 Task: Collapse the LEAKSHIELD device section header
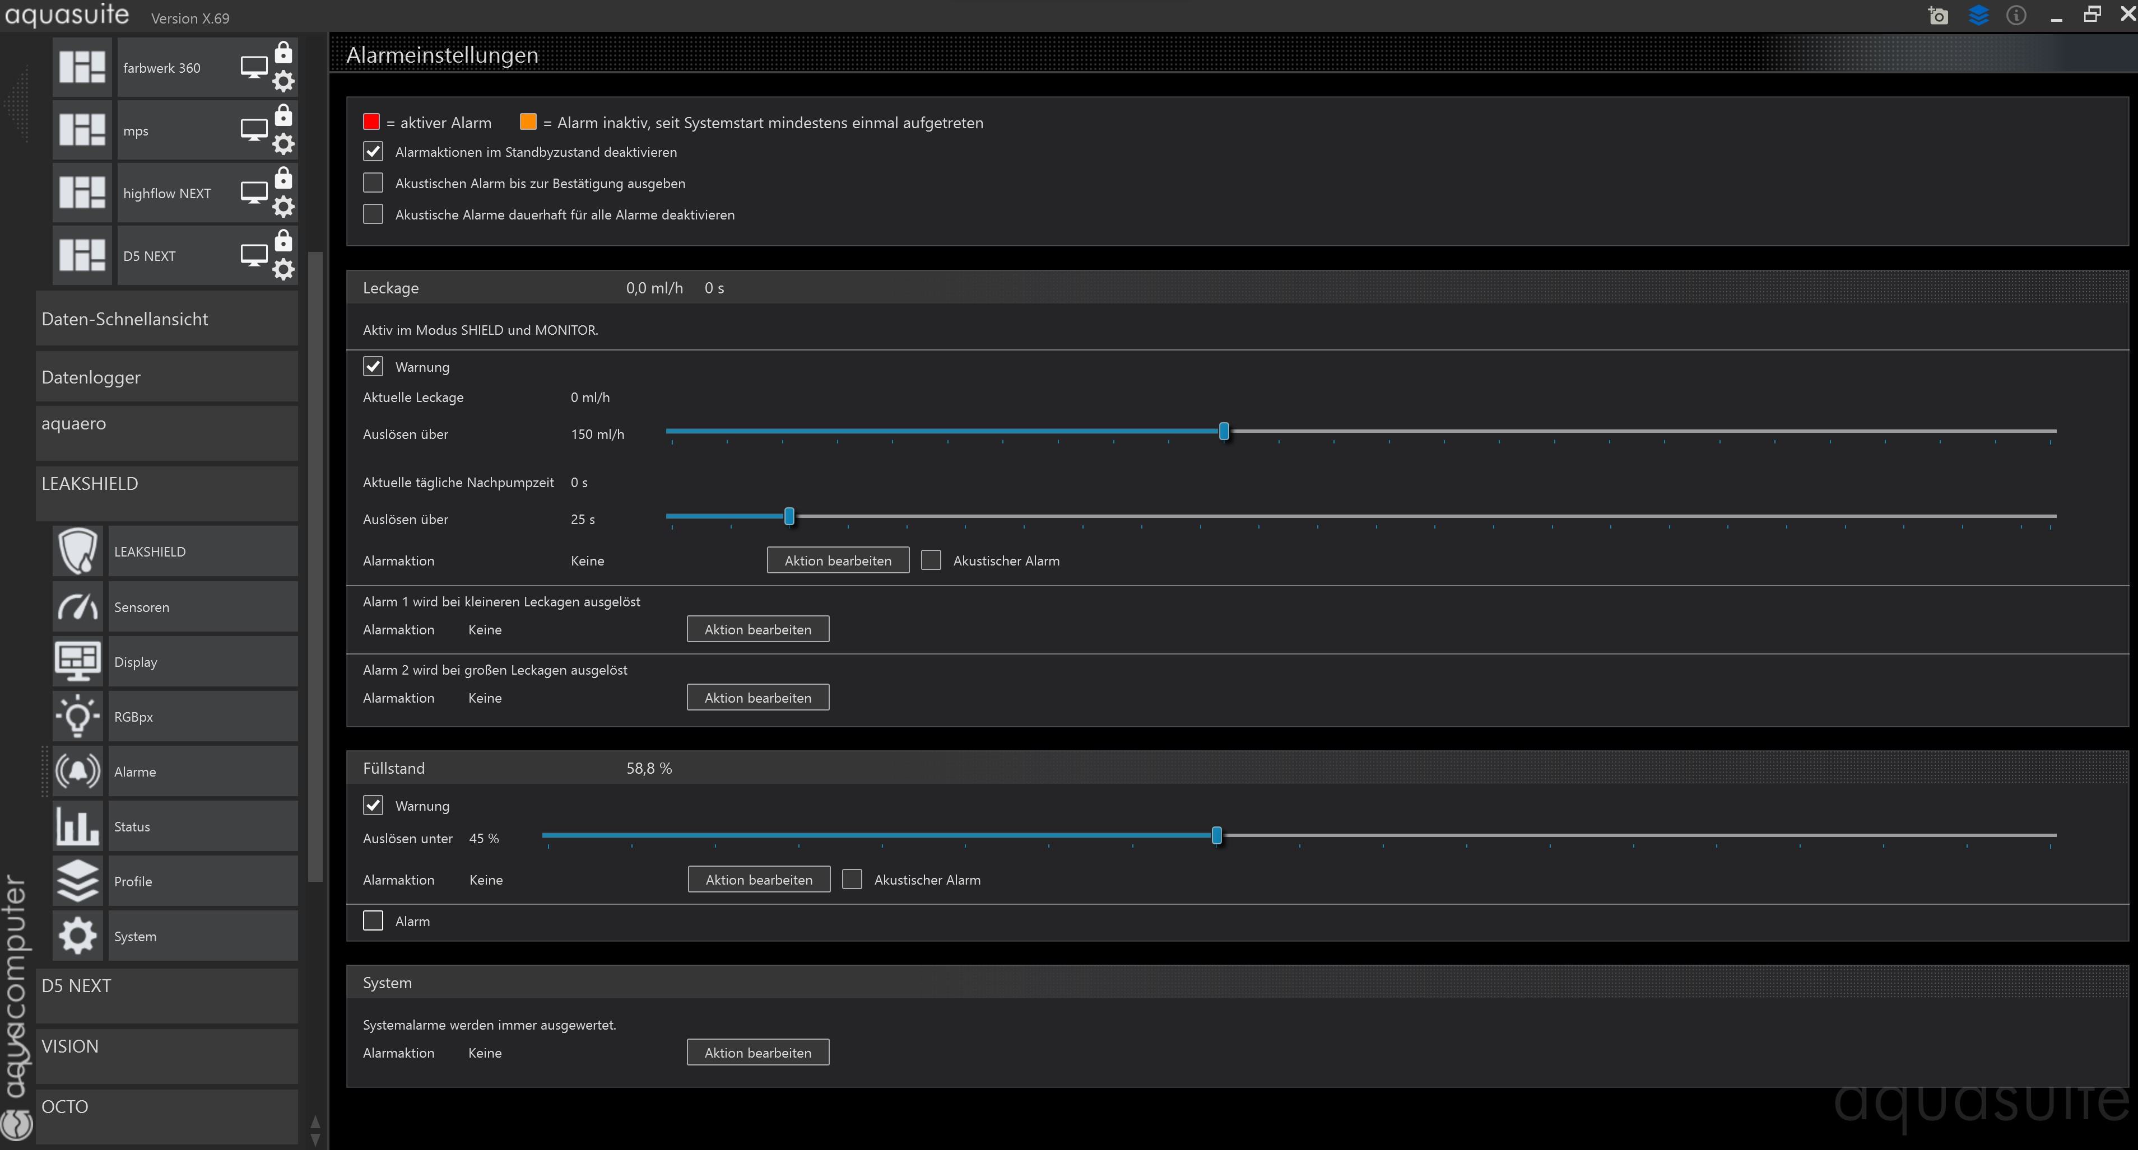click(167, 493)
